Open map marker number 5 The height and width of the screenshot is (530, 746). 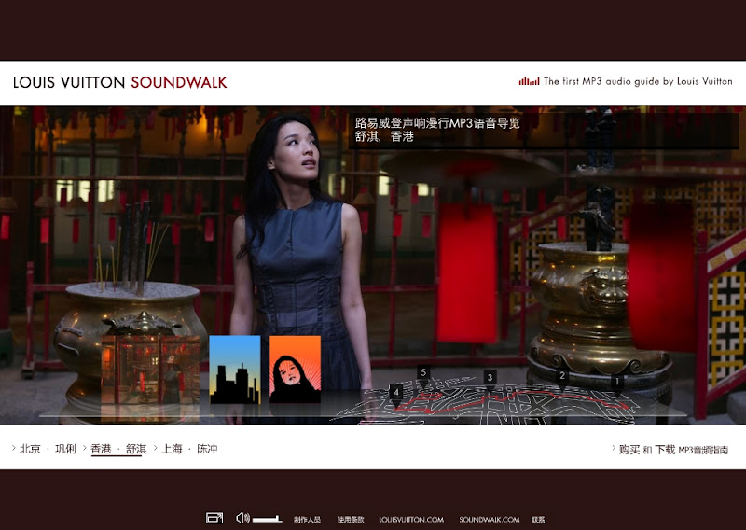[423, 373]
